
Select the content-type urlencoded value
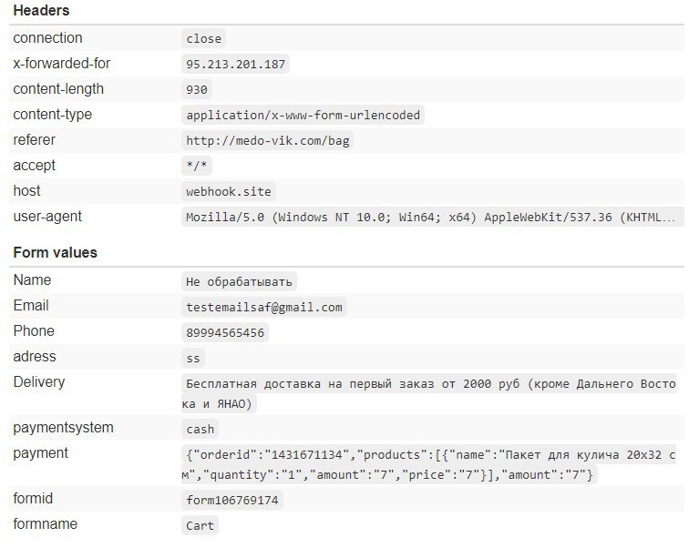303,116
